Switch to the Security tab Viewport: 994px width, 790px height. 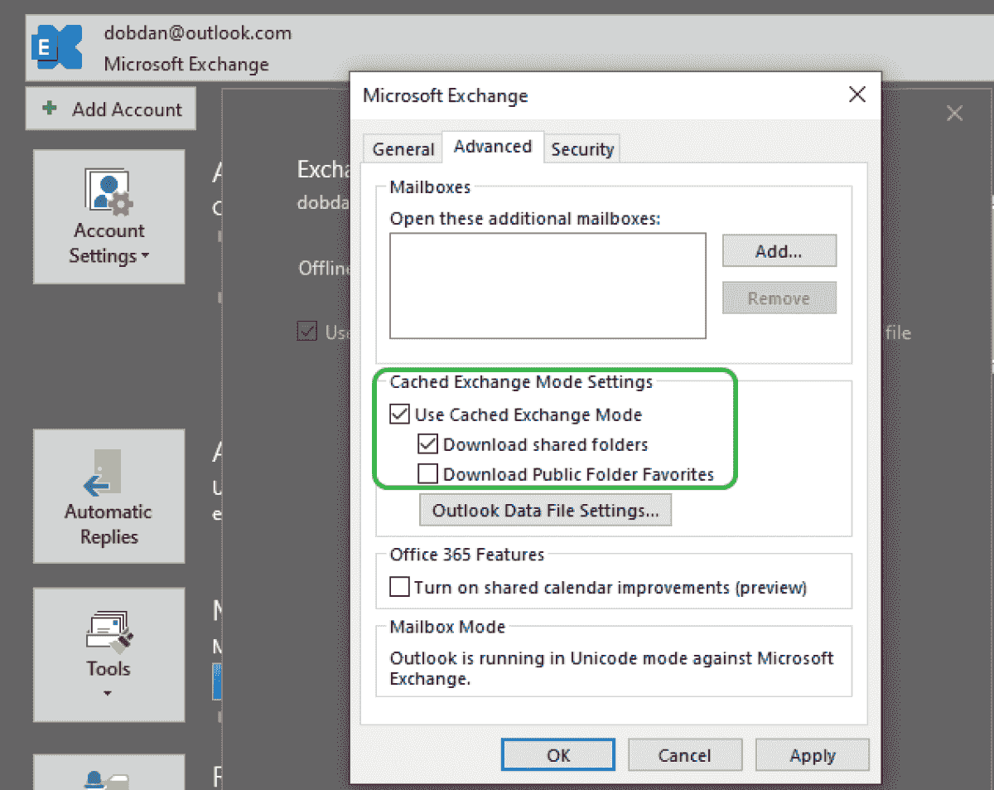coord(582,149)
